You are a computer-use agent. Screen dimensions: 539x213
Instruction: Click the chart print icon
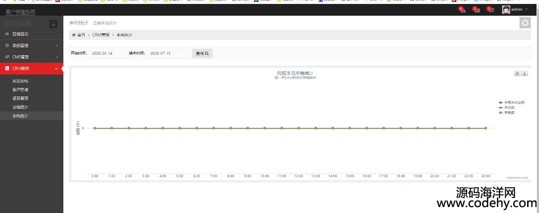click(x=517, y=74)
